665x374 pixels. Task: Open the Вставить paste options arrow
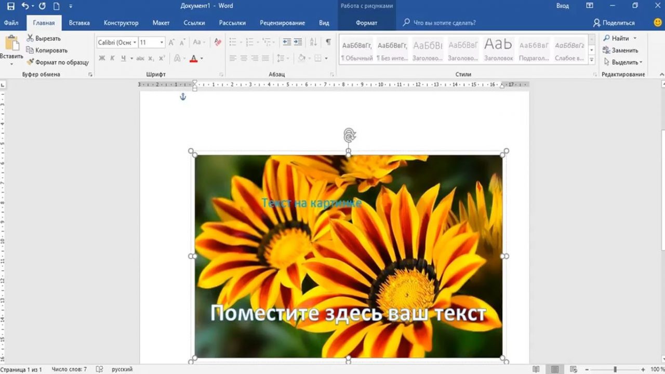click(x=11, y=64)
